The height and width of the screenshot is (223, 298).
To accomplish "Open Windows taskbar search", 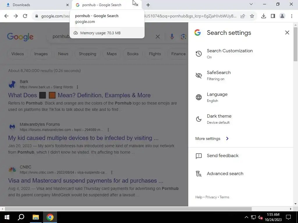I will pos(21,217).
